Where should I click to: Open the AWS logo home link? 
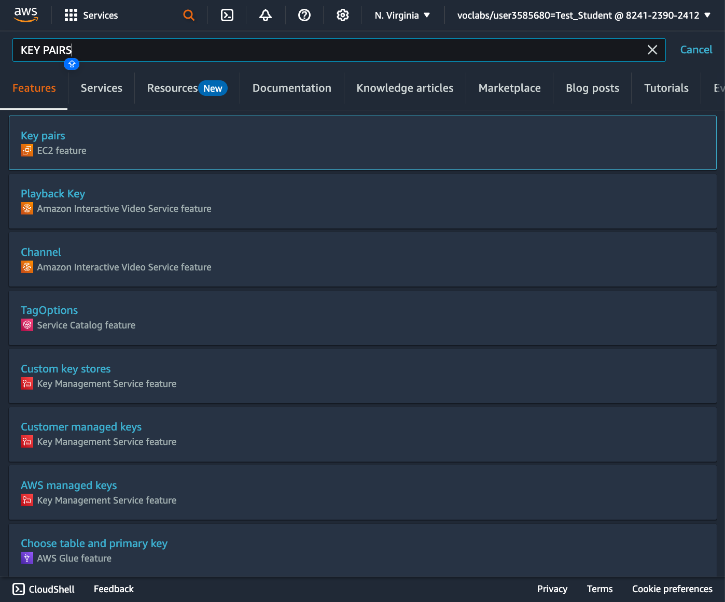[26, 15]
